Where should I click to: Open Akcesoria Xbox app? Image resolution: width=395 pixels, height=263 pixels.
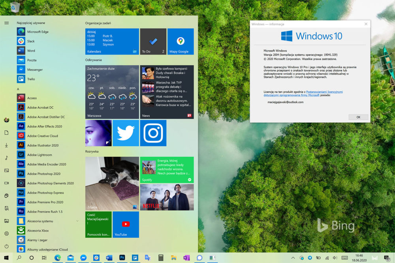48,231
